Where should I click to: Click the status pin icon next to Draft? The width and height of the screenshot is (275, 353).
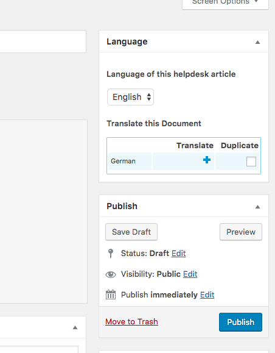point(111,254)
